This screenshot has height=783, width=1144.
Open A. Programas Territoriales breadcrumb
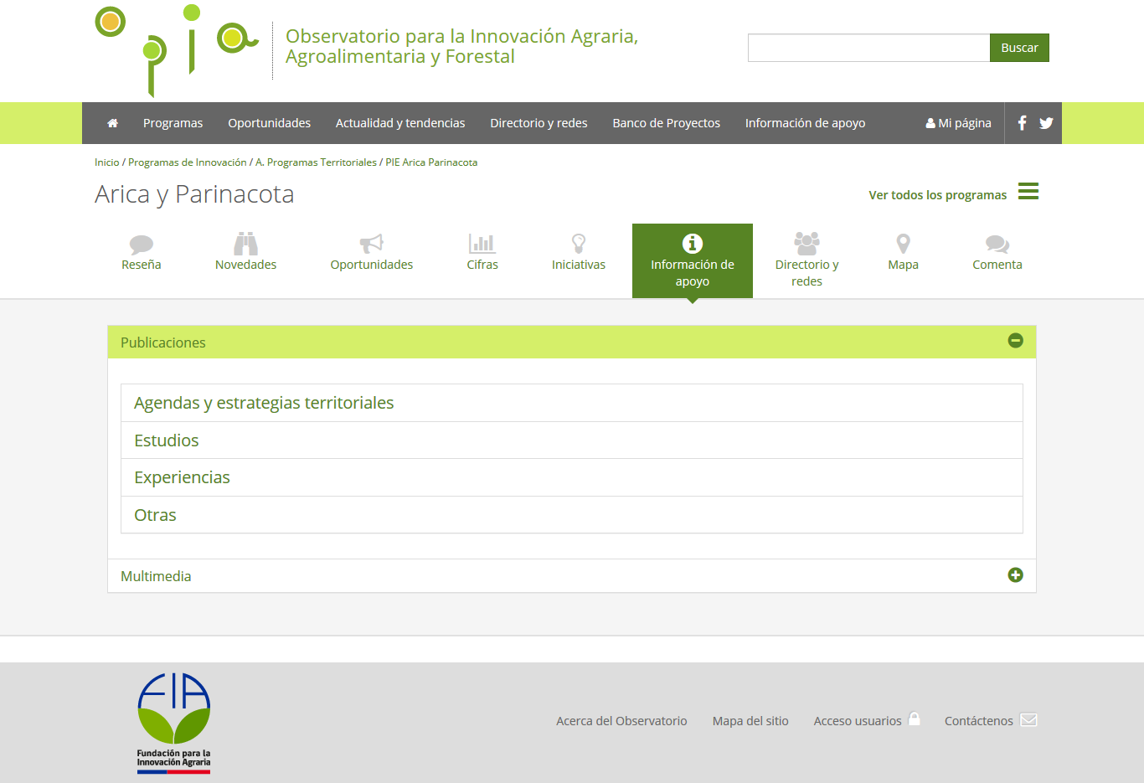click(316, 162)
